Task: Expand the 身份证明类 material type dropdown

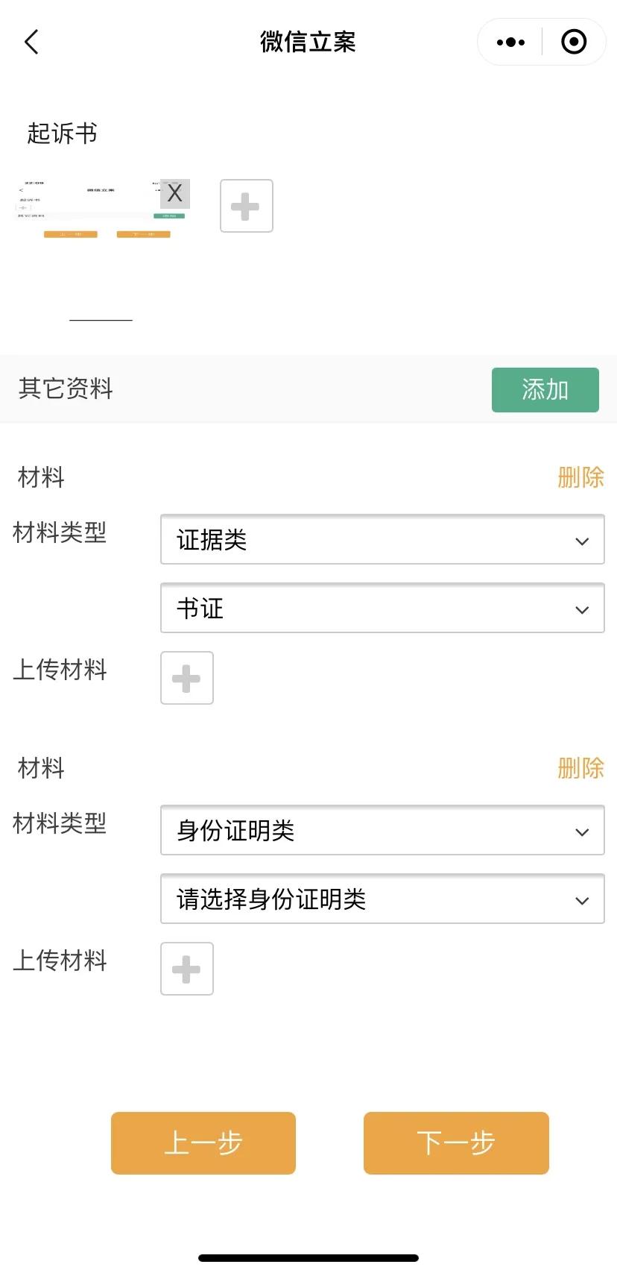Action: tap(382, 831)
